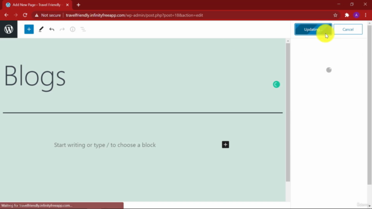372x209 pixels.
Task: Click the browser window right scrollbar
Action: tap(370, 105)
